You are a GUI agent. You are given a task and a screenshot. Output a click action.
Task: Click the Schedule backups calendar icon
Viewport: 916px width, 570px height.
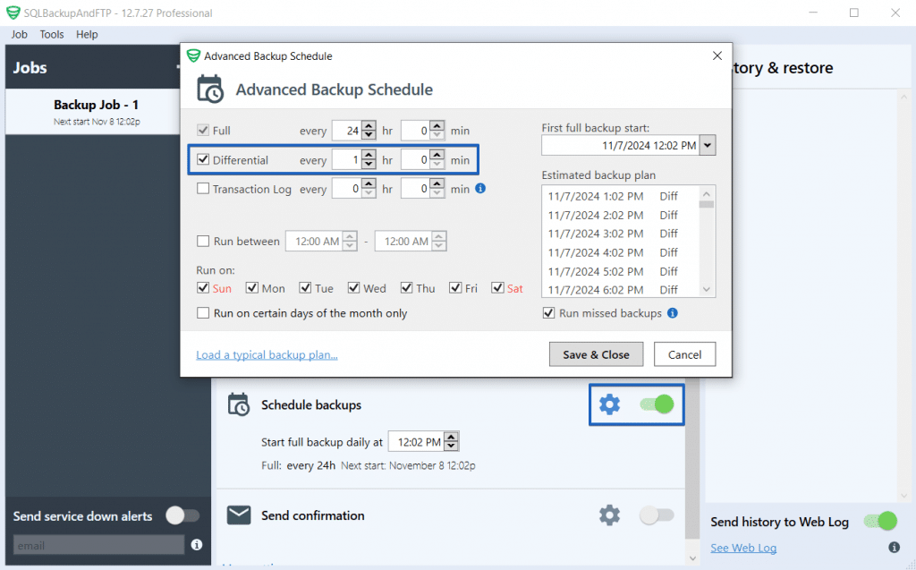pos(238,404)
